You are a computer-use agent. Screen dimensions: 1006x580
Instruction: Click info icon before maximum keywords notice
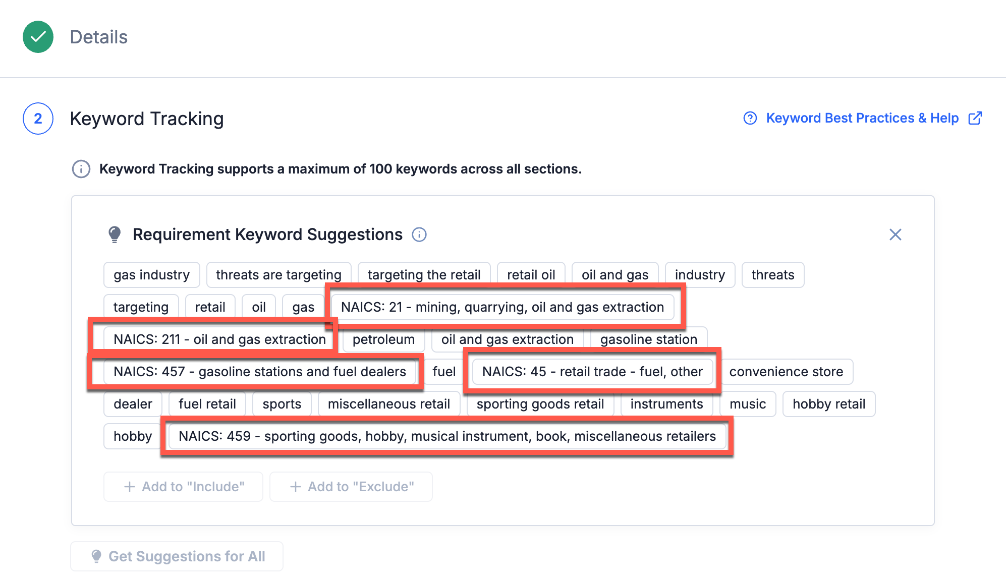tap(81, 169)
